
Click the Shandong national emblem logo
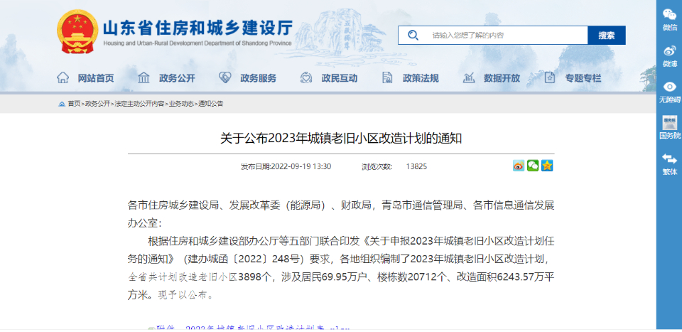(77, 33)
